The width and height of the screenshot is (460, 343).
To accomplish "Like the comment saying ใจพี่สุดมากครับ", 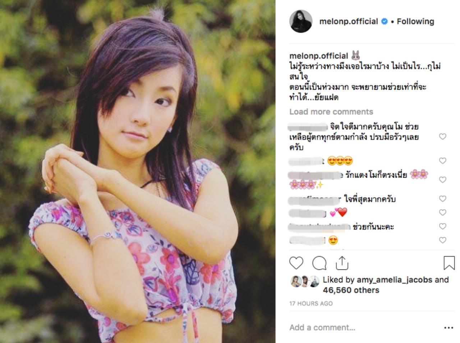I will tap(443, 199).
